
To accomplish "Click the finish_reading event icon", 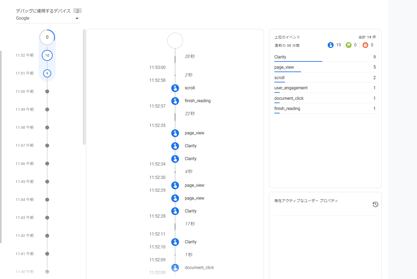I will [x=175, y=101].
